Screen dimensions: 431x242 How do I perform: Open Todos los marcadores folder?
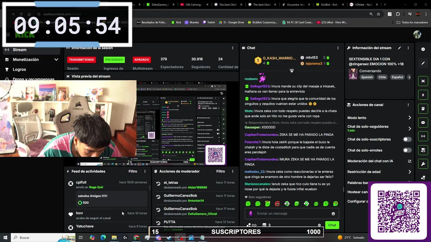pos(412,22)
